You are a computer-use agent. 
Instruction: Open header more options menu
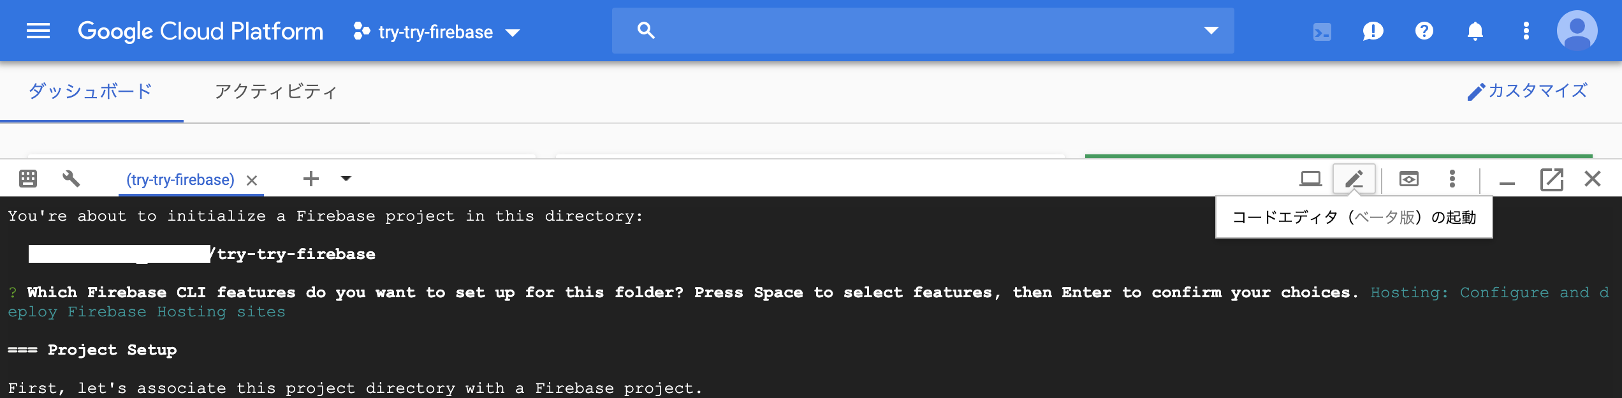click(x=1526, y=31)
